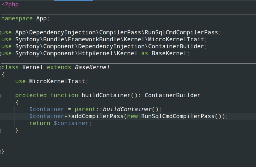Collapse the buildContainer function fold marker
Image resolution: width=256 pixels, height=167 pixels.
(x=1, y=95)
